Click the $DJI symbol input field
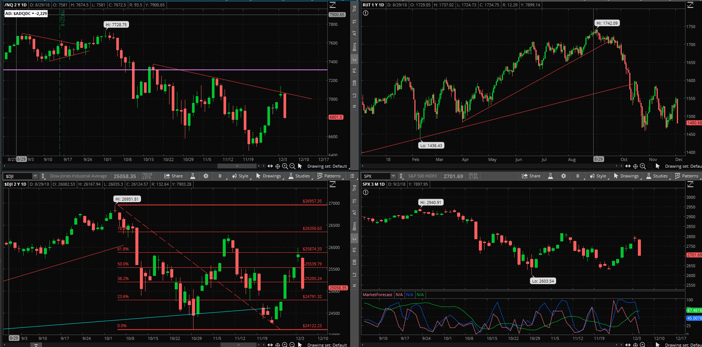This screenshot has height=347, width=702. pyautogui.click(x=18, y=176)
